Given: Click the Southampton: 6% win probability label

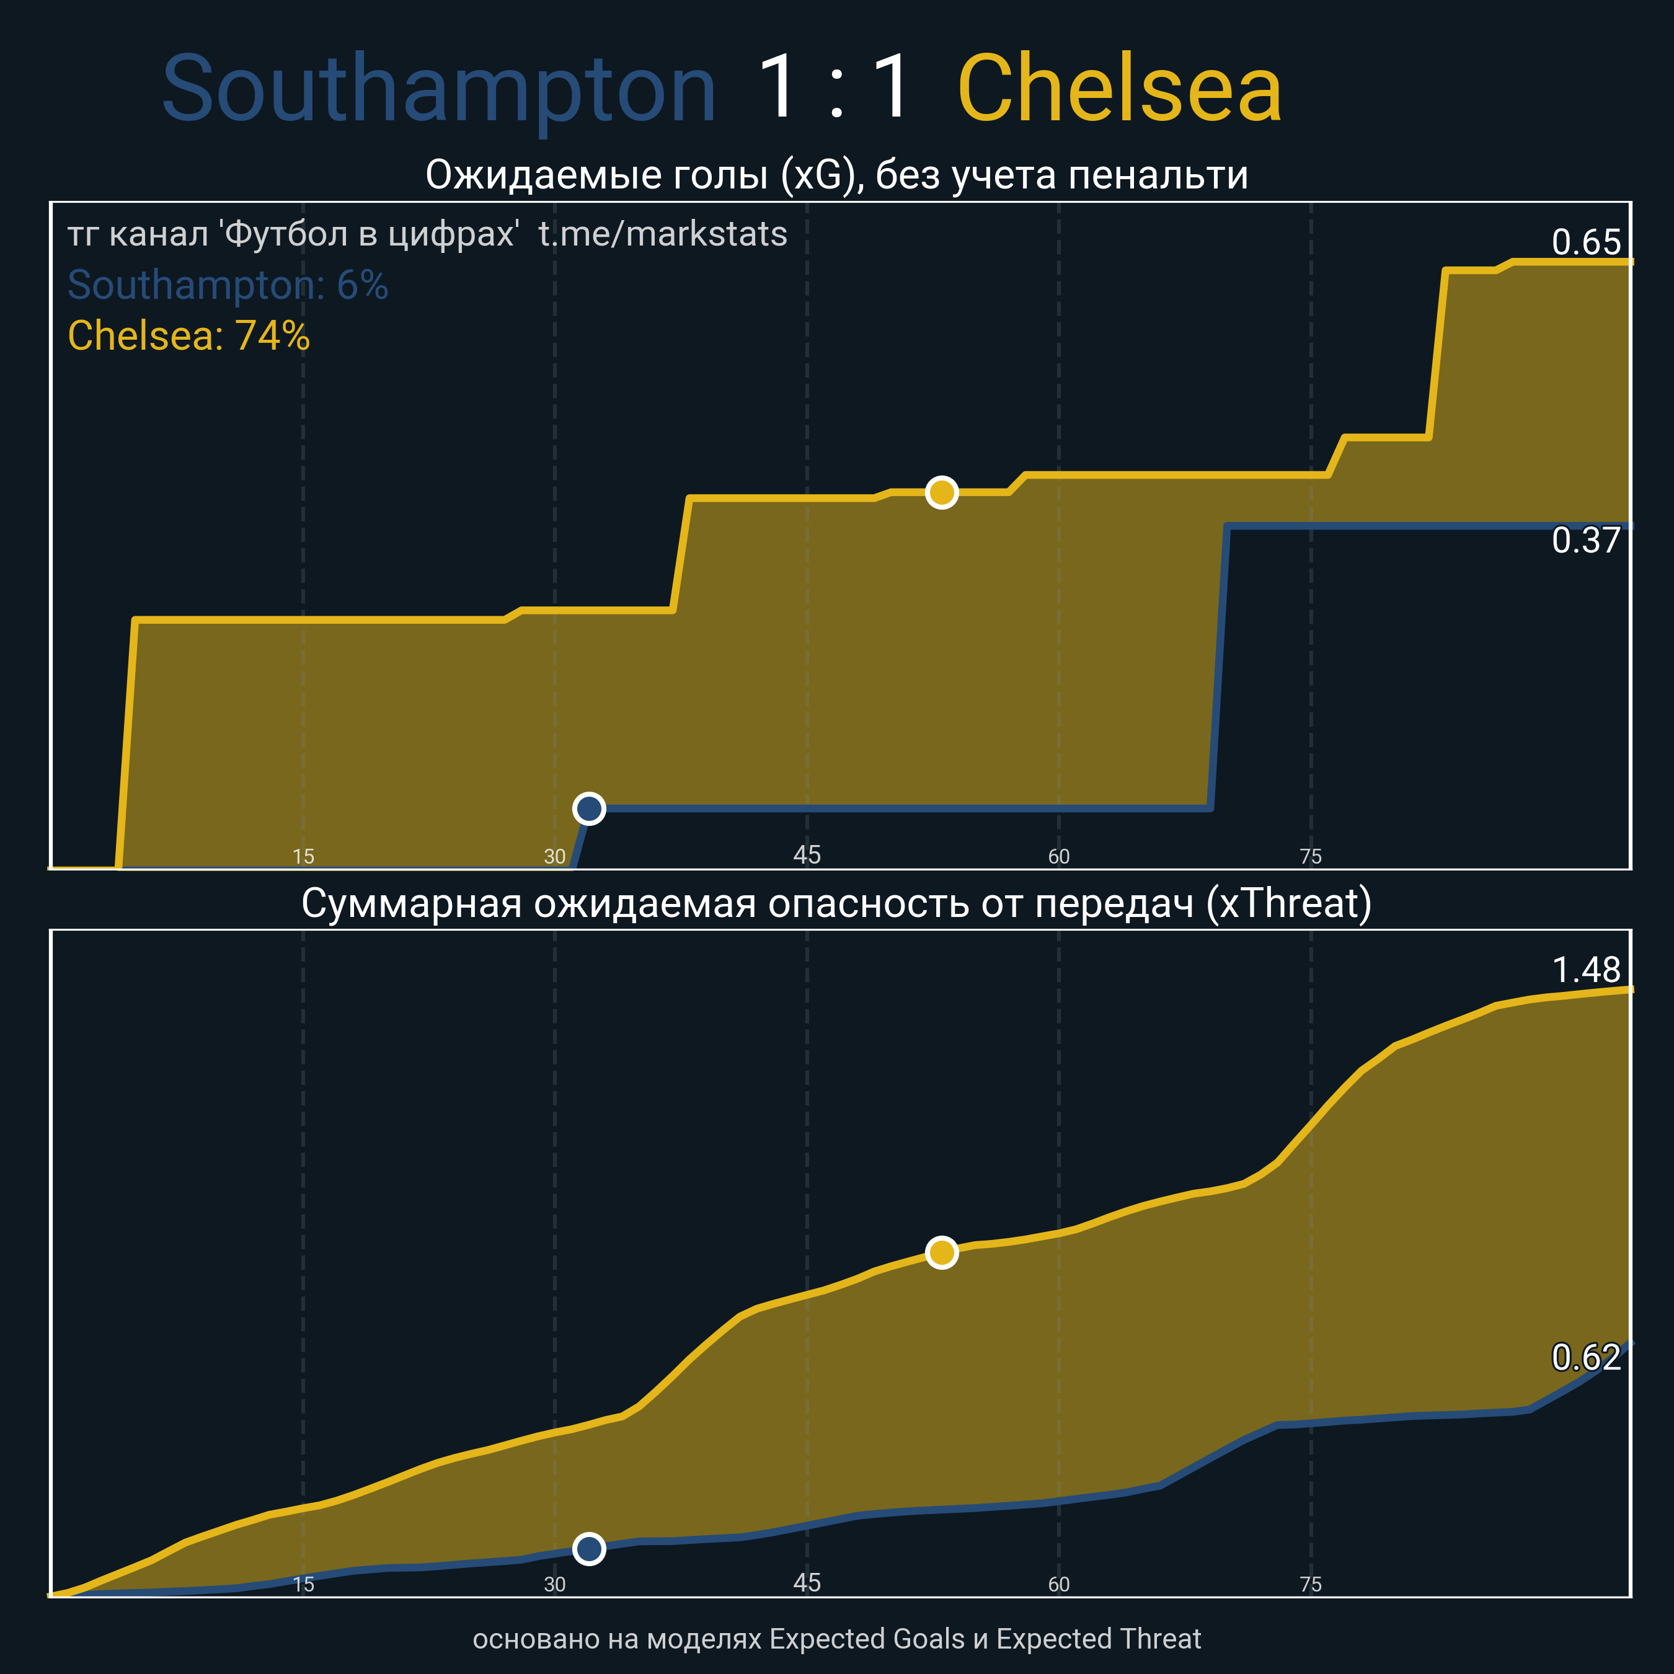Looking at the screenshot, I should coord(228,285).
